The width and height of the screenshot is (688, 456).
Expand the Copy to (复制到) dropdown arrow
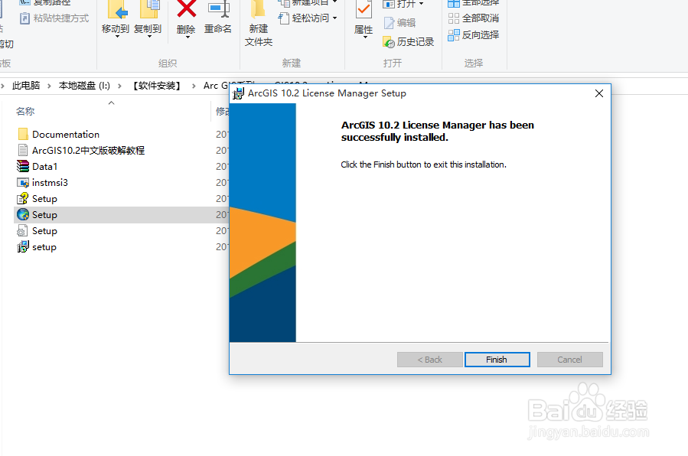[149, 37]
